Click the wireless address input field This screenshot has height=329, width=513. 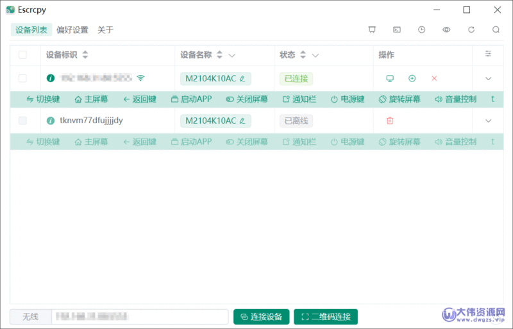click(140, 317)
